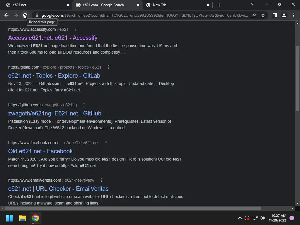Open more options for github.com result
Viewport: 300px width, 225px height.
tap(84, 105)
